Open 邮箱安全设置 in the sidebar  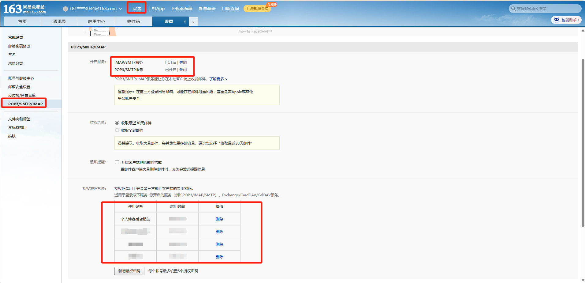19,87
